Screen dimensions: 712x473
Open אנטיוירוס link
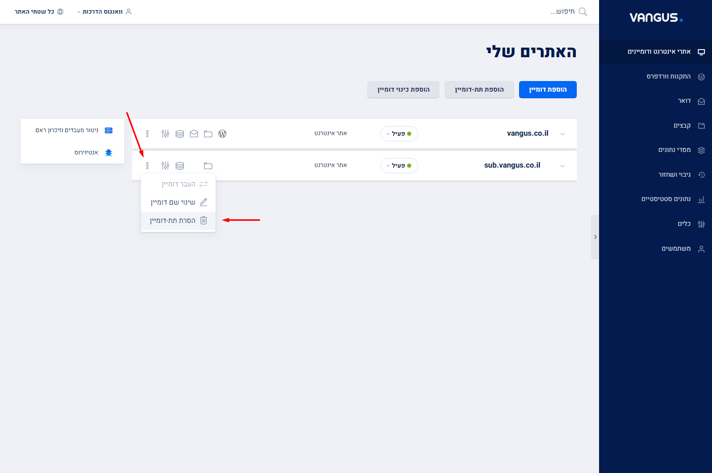pyautogui.click(x=86, y=152)
